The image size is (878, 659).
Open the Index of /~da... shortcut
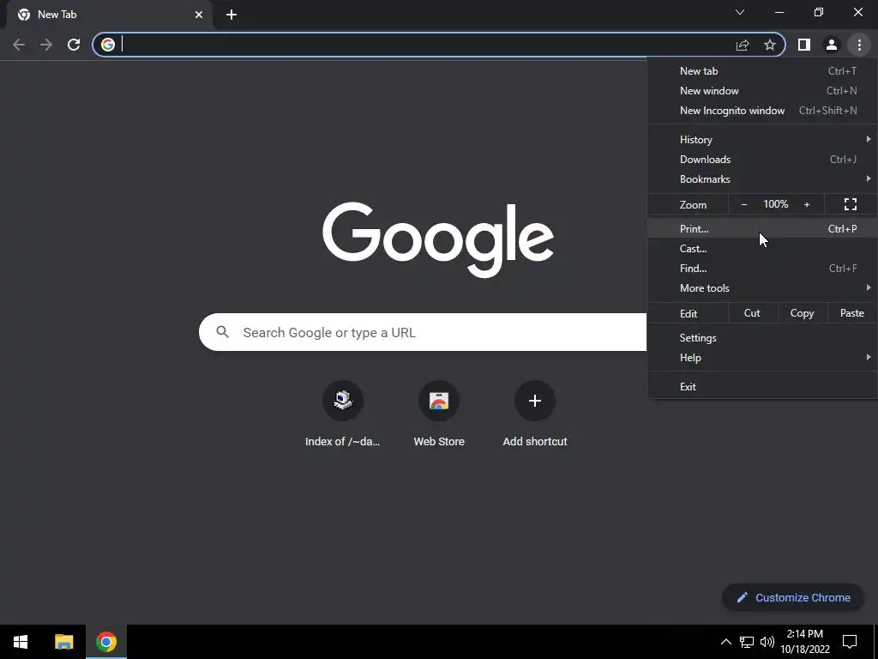[342, 414]
